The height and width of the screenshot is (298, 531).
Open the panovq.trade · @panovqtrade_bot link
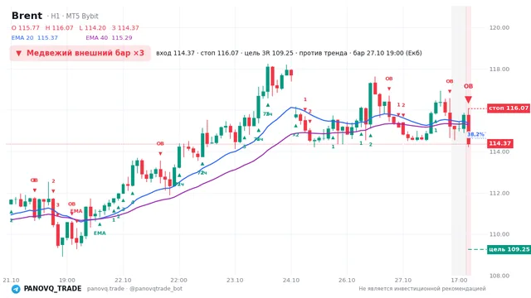(134, 289)
